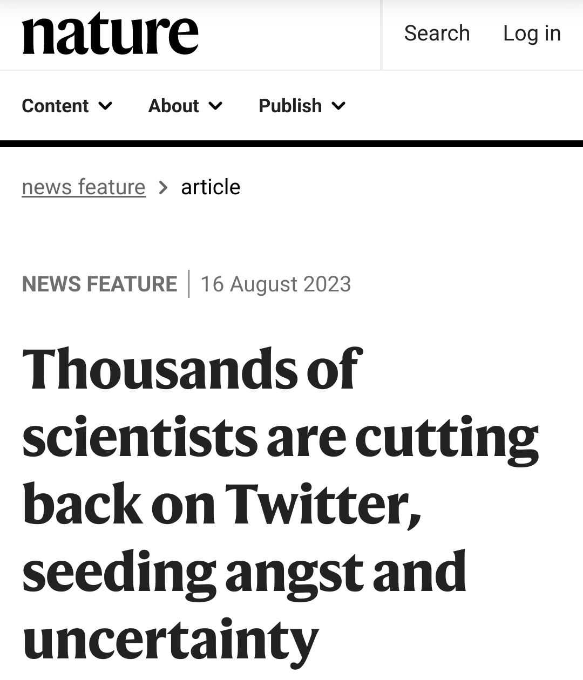
Task: Click the word Thousands in the headline
Action: tap(160, 369)
